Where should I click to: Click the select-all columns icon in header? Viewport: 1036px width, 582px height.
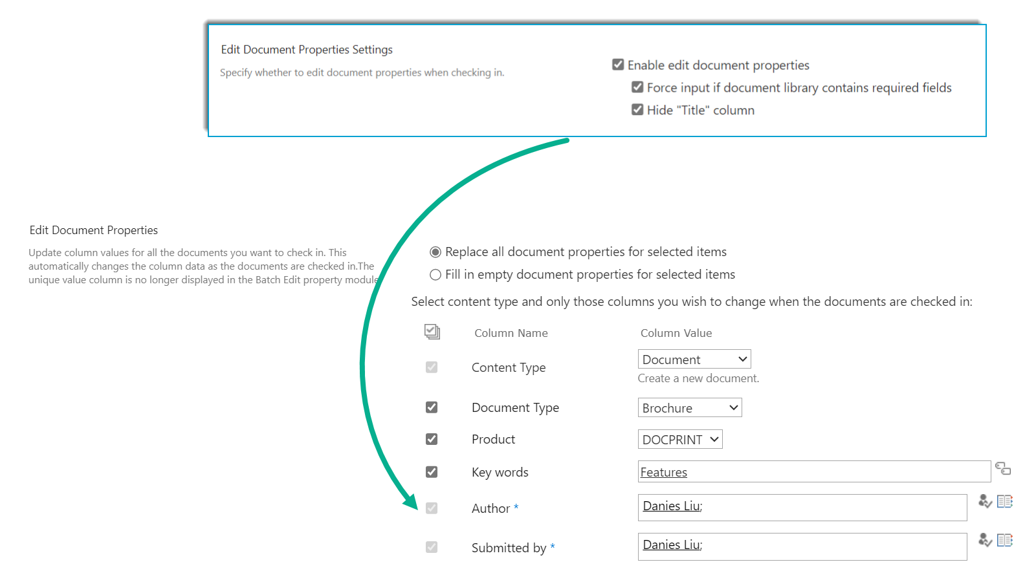pyautogui.click(x=432, y=332)
